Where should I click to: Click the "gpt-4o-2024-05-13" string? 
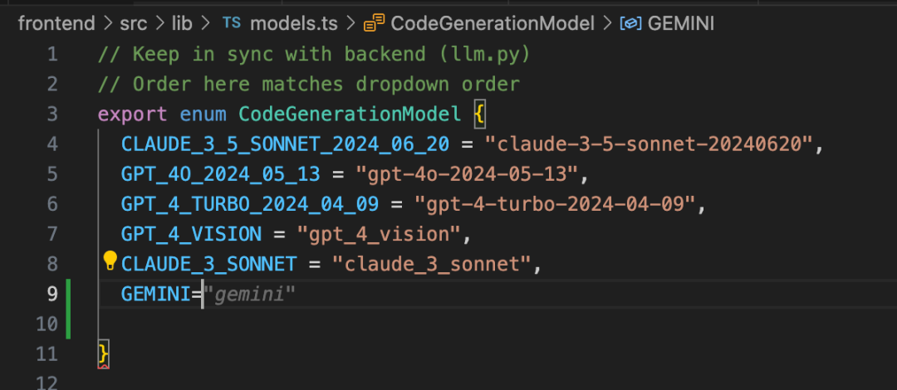[x=467, y=174]
